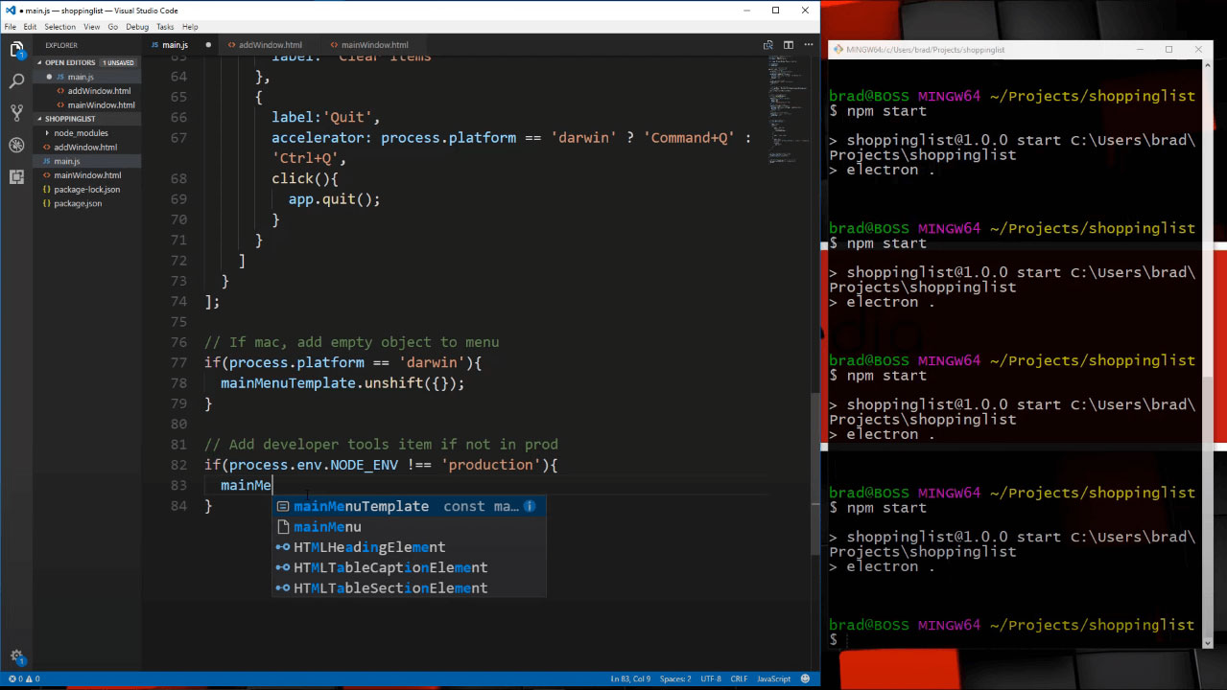
Task: Click the Spaces: 2 indentation setting
Action: point(675,678)
